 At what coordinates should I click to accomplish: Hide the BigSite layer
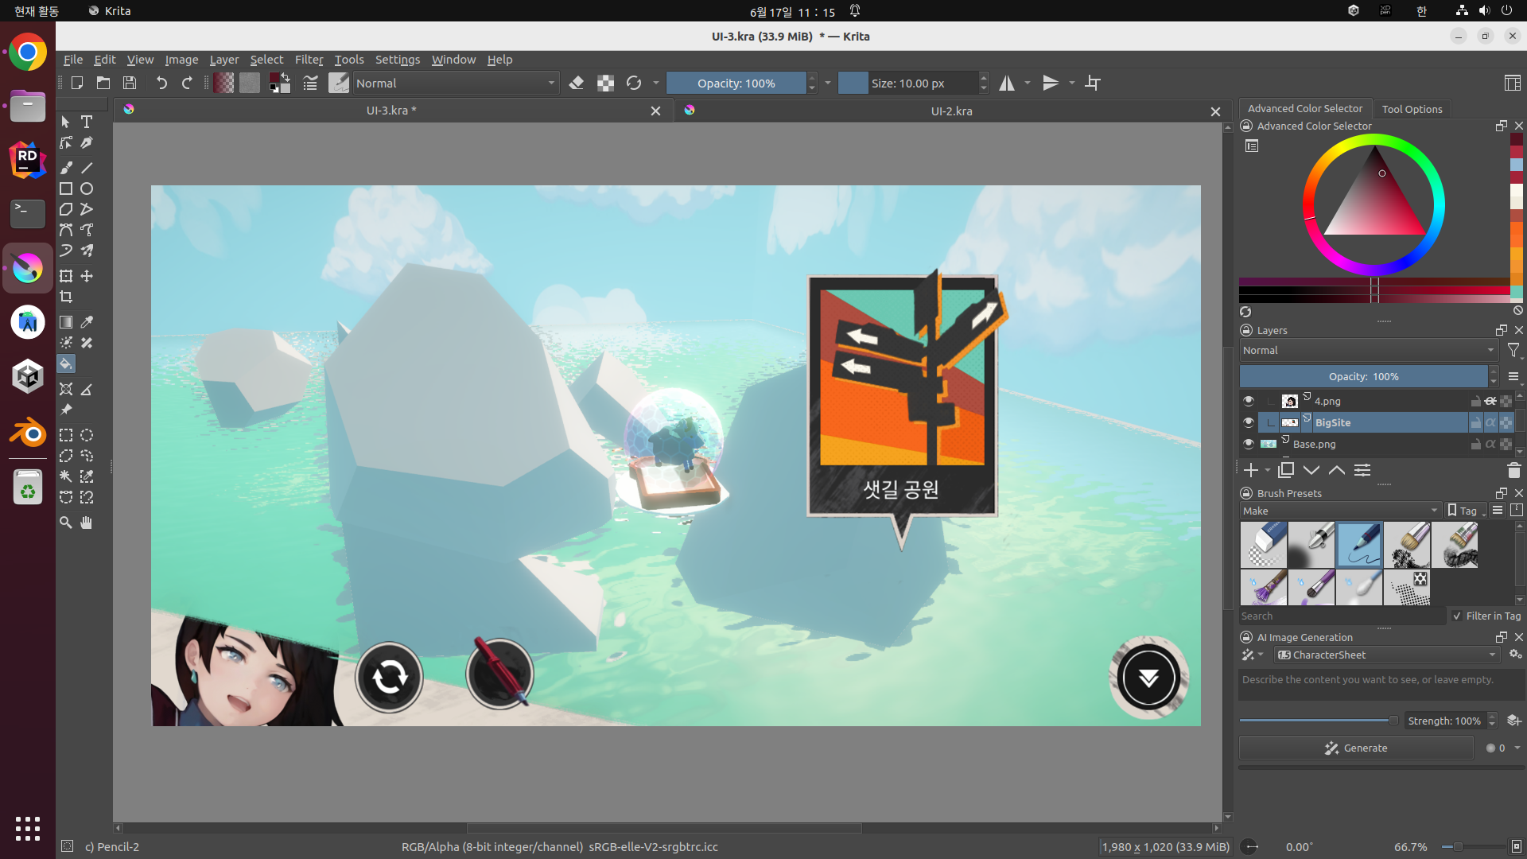click(1249, 422)
